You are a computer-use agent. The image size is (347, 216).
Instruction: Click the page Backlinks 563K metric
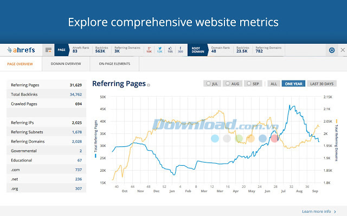pos(101,50)
